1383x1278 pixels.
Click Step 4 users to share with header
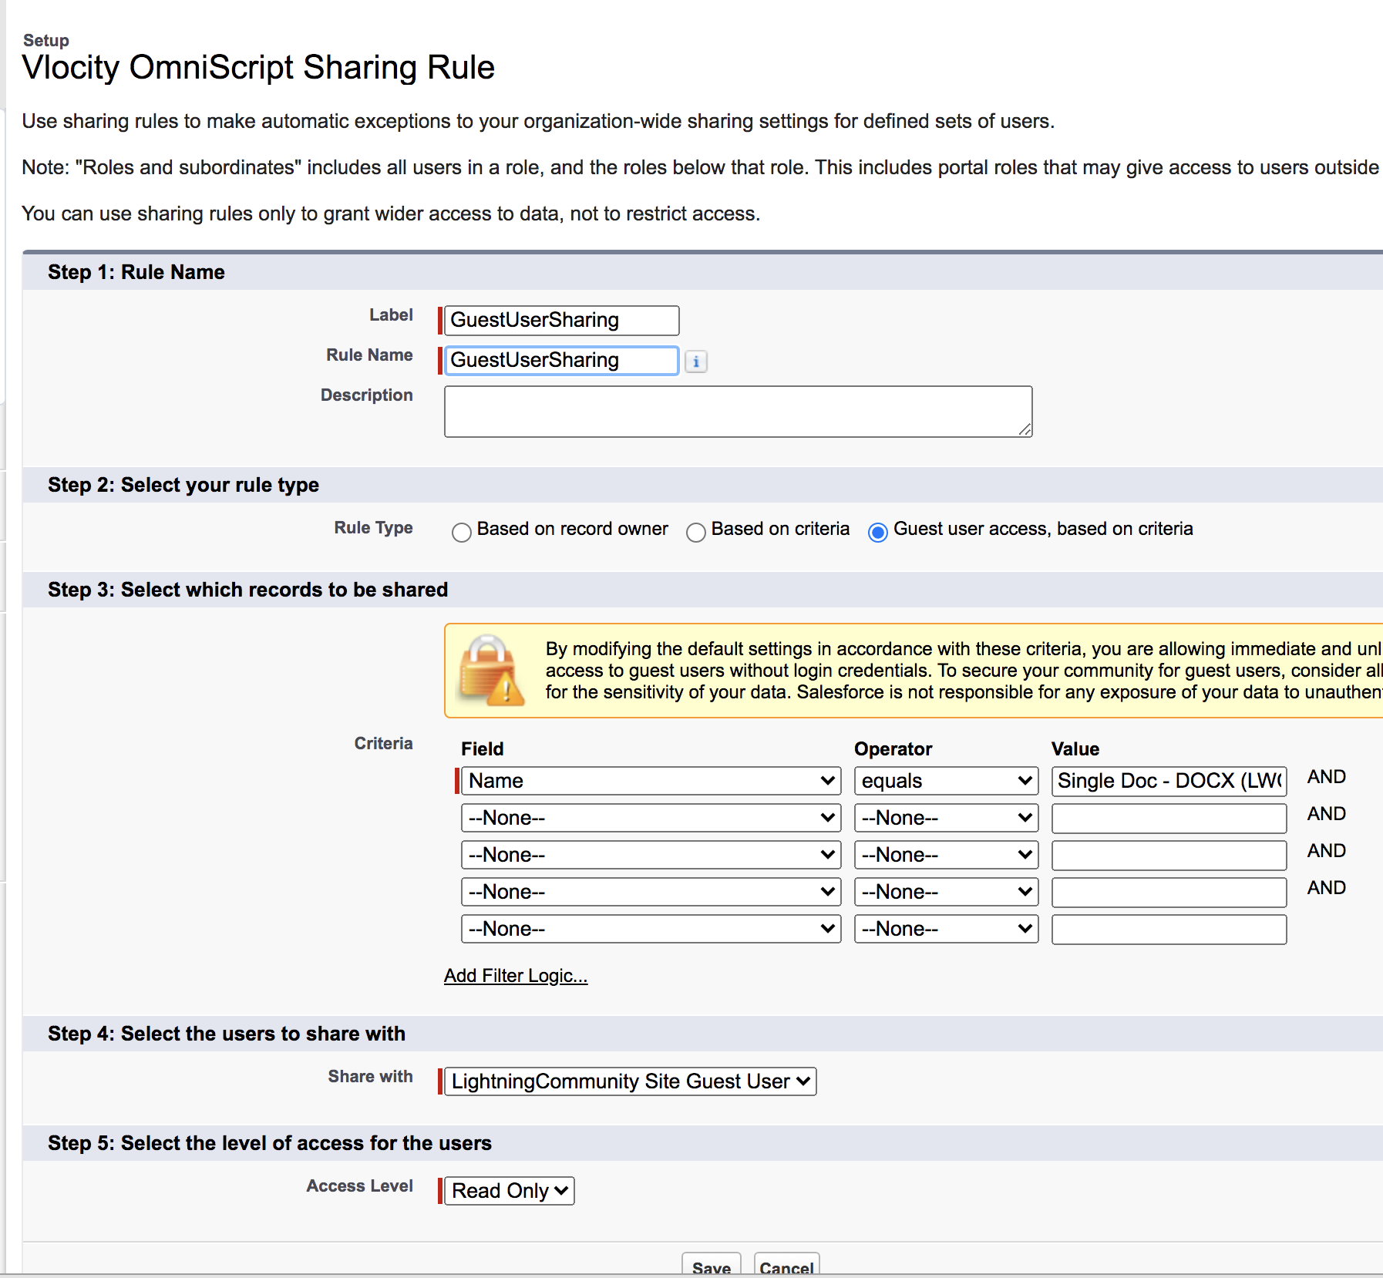(227, 1034)
